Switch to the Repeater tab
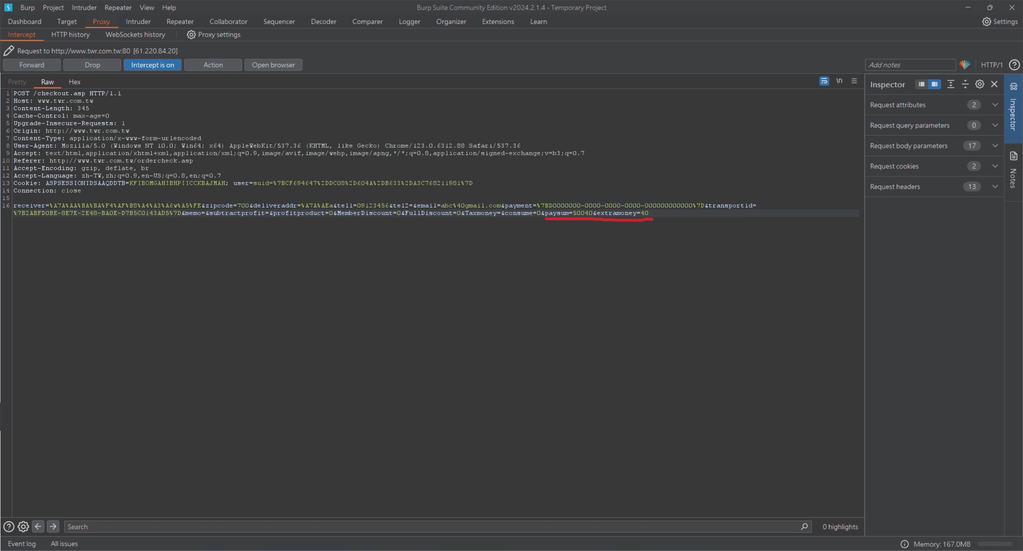The width and height of the screenshot is (1023, 551). [x=180, y=22]
